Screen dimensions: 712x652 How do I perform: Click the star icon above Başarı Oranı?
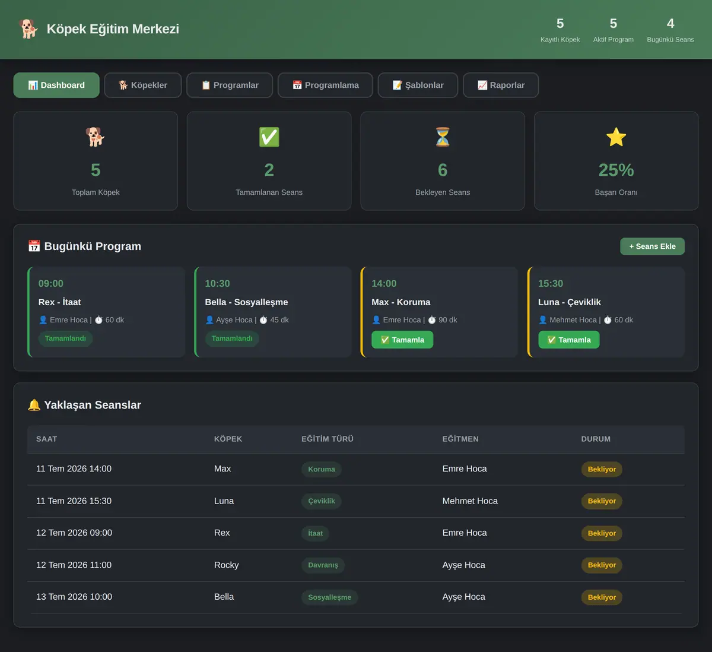point(616,137)
